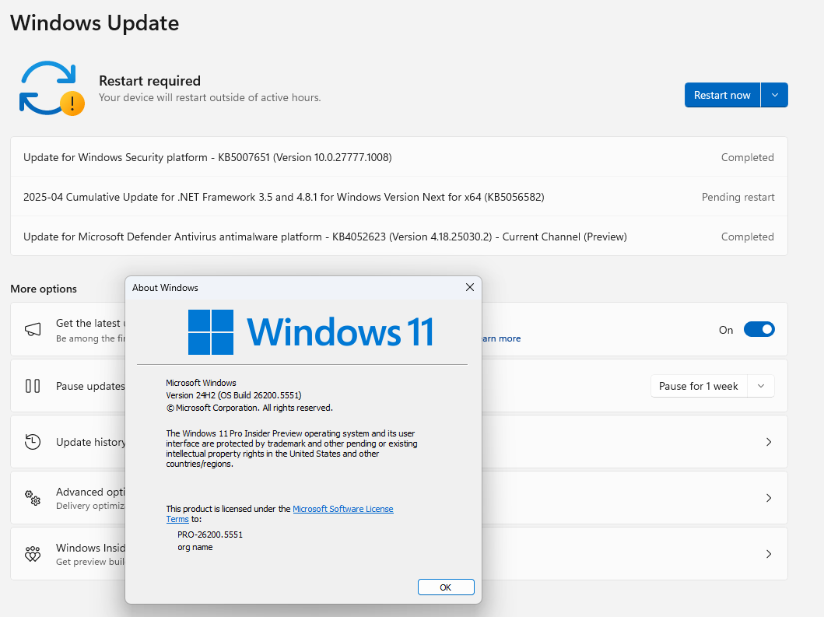Click the megaphone icon for Get the latest updates
This screenshot has height=617, width=824.
click(33, 330)
